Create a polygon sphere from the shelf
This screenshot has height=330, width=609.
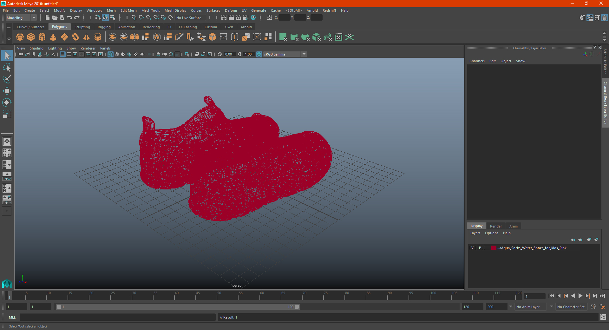[20, 37]
